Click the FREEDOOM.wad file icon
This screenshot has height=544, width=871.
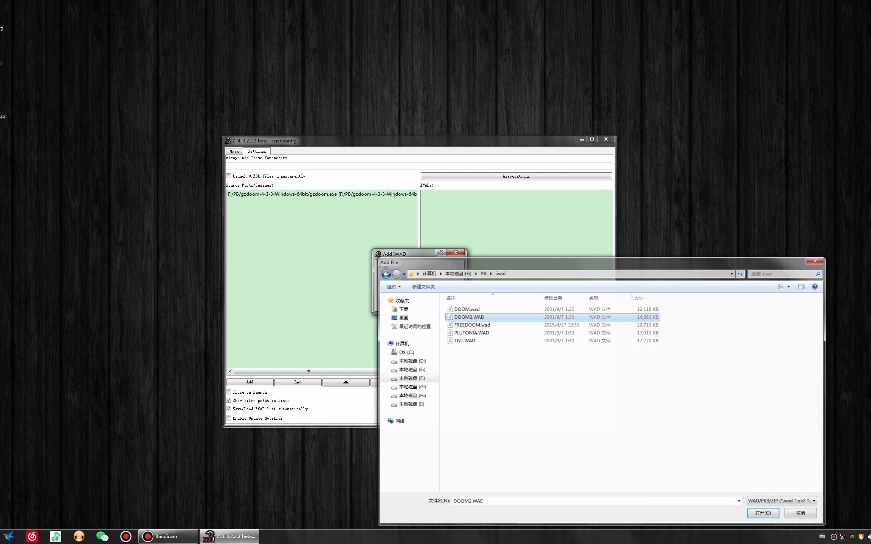[450, 325]
